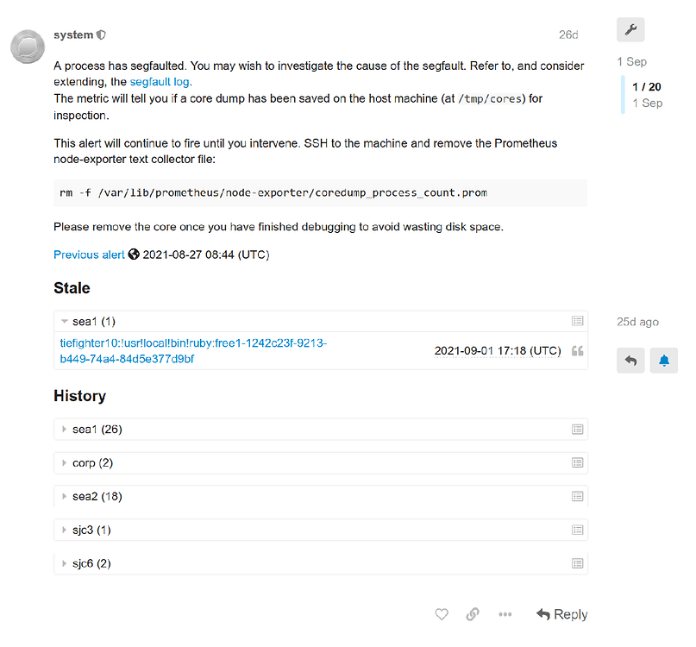
Task: Open the admin wrench menu
Action: 630,30
